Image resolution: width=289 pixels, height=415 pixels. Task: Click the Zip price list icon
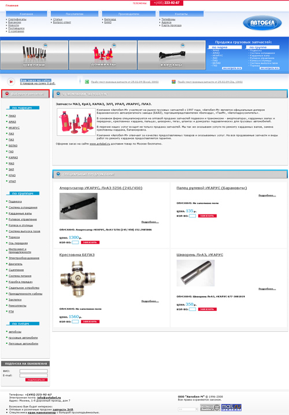(173, 81)
